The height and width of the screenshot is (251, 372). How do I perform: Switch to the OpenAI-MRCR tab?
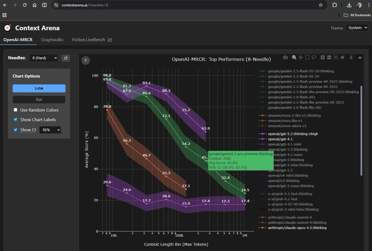[18, 40]
